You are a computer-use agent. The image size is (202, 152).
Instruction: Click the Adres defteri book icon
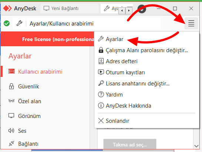tap(101, 61)
